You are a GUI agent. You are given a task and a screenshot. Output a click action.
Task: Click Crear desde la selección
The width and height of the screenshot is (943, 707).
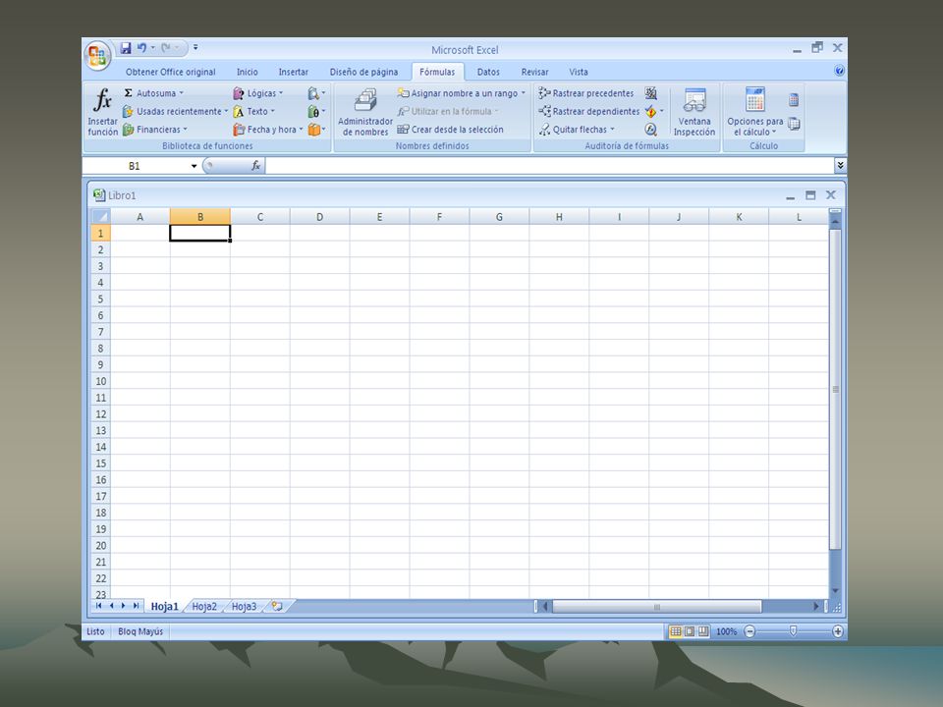(x=451, y=130)
